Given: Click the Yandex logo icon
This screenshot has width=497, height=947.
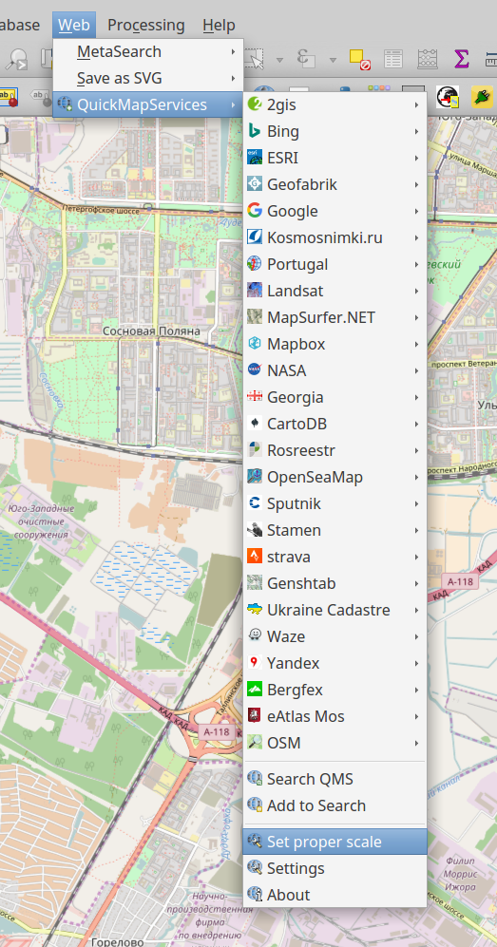Looking at the screenshot, I should pos(255,663).
